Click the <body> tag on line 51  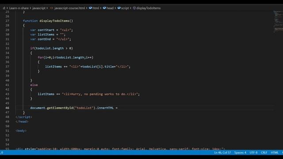pos(21,131)
